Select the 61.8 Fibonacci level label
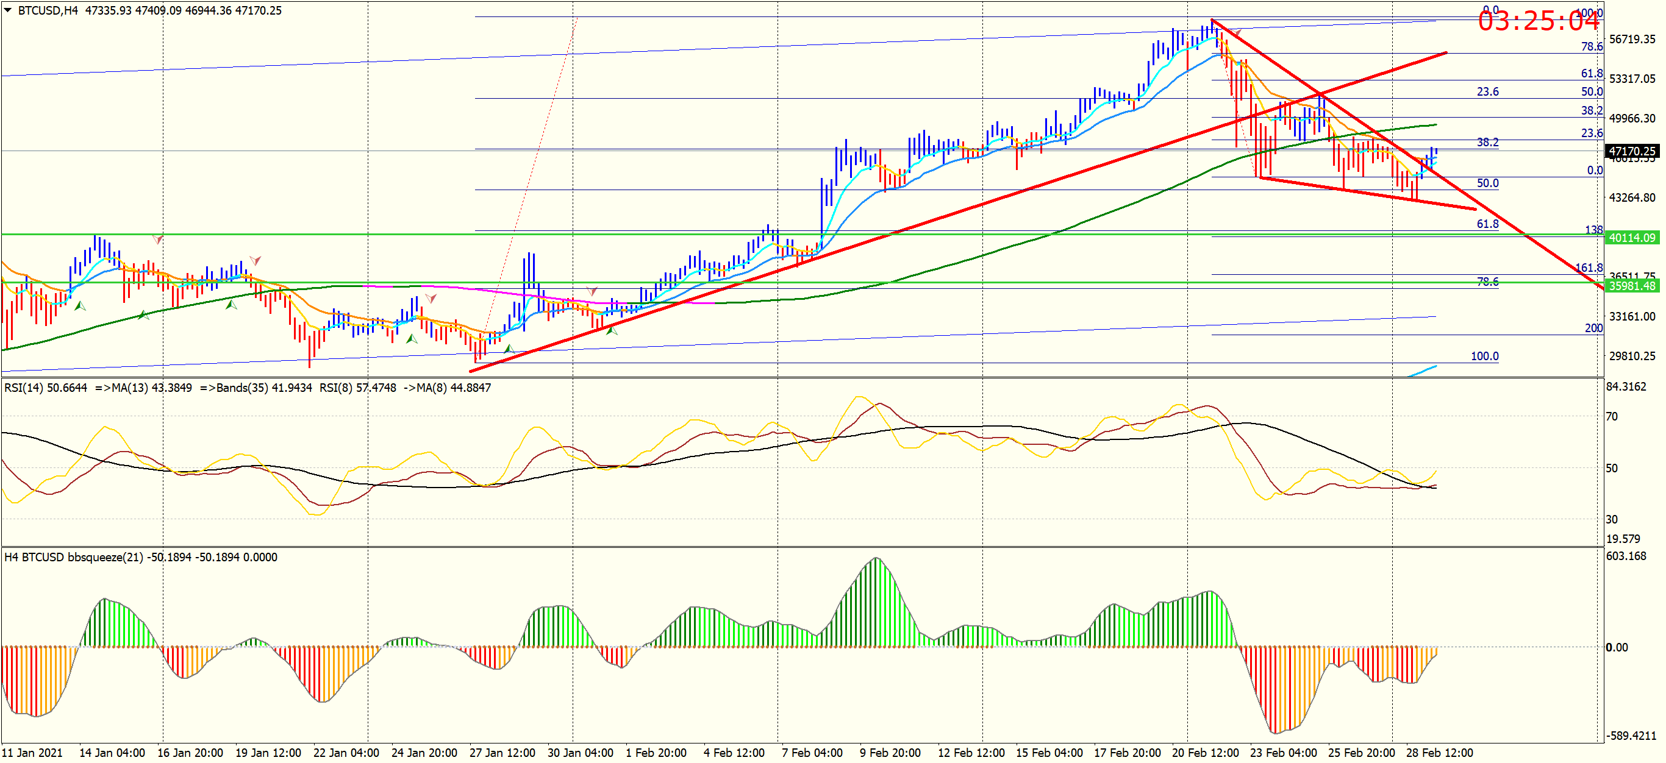The image size is (1666, 763). click(x=1487, y=224)
